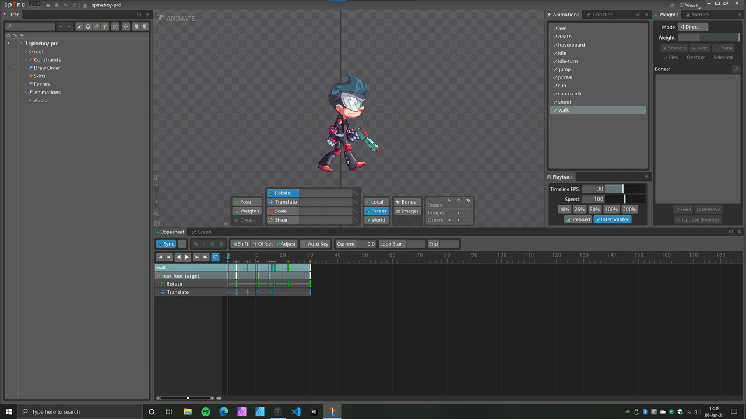This screenshot has width=746, height=419.
Task: Open Visual Studio Code from taskbar
Action: [296, 411]
